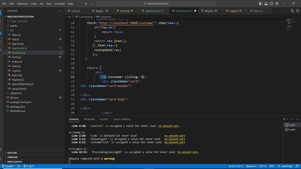
Task: Switch to the App.js editor tab
Action: 100,11
